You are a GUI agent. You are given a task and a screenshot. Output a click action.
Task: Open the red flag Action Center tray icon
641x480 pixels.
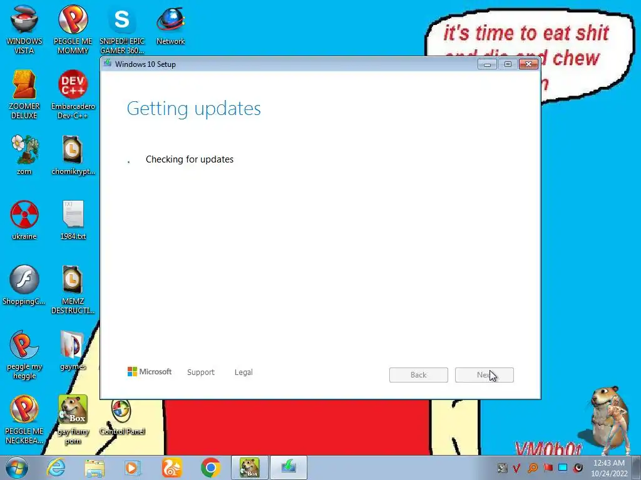click(x=548, y=467)
